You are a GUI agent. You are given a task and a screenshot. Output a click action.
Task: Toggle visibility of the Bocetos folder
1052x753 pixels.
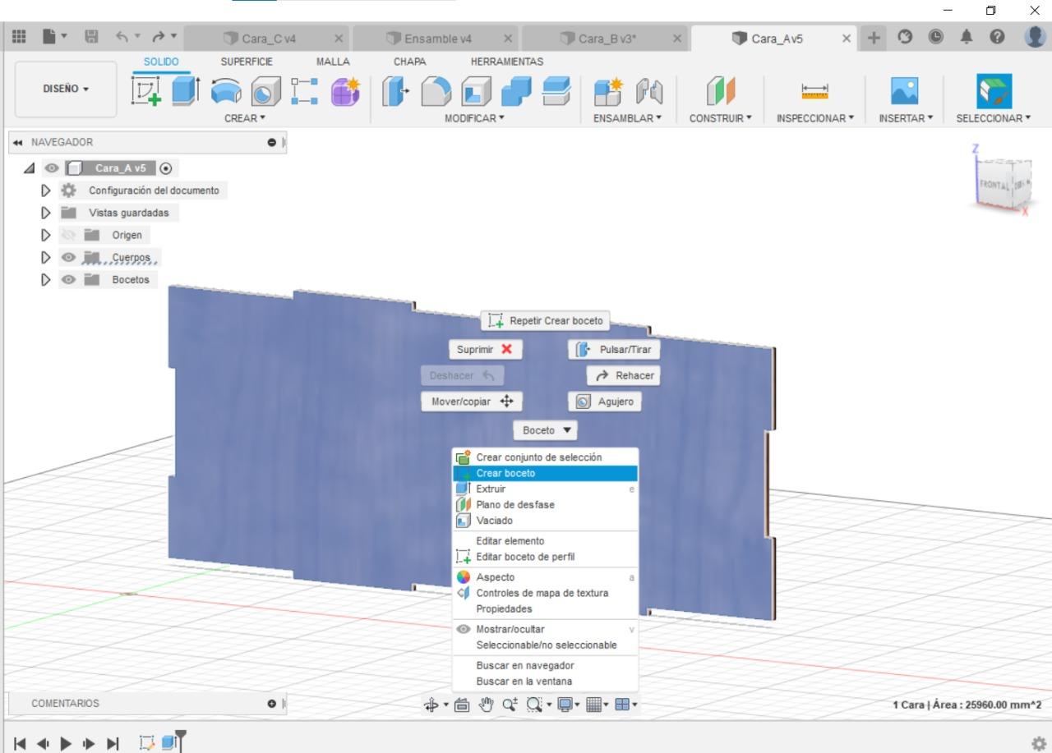pos(67,279)
